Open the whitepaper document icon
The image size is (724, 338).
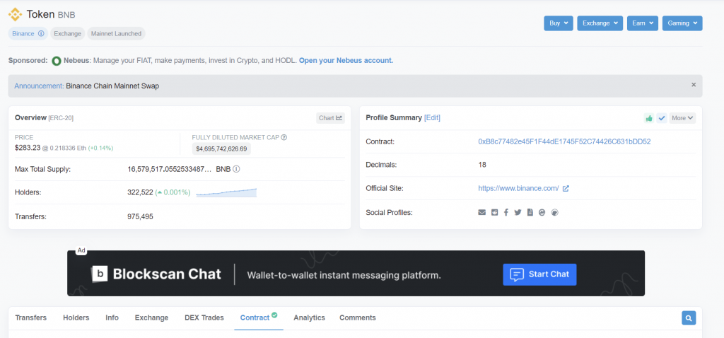click(x=530, y=212)
